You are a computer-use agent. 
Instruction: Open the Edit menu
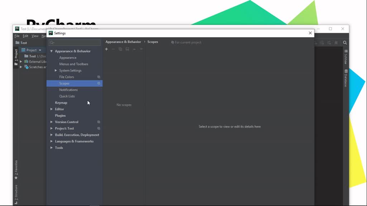coord(25,36)
